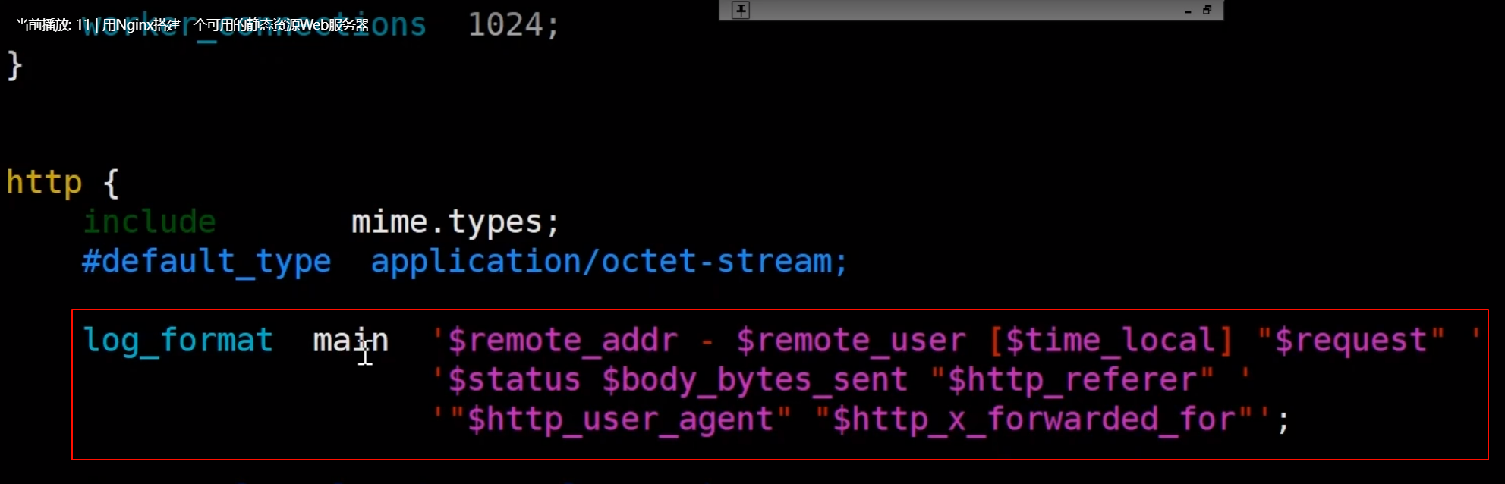Click the now-playing video title overlay

[192, 25]
